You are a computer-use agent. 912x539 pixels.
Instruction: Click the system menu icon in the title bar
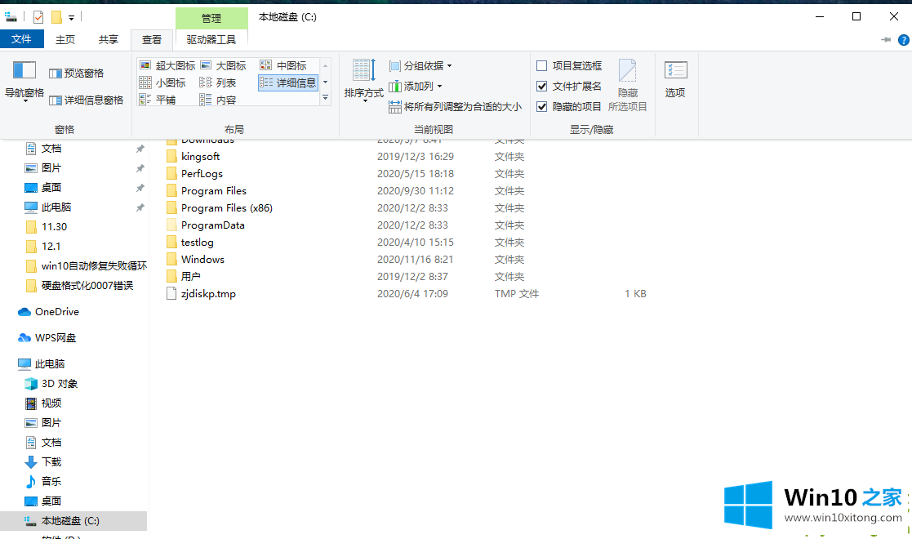coord(11,17)
